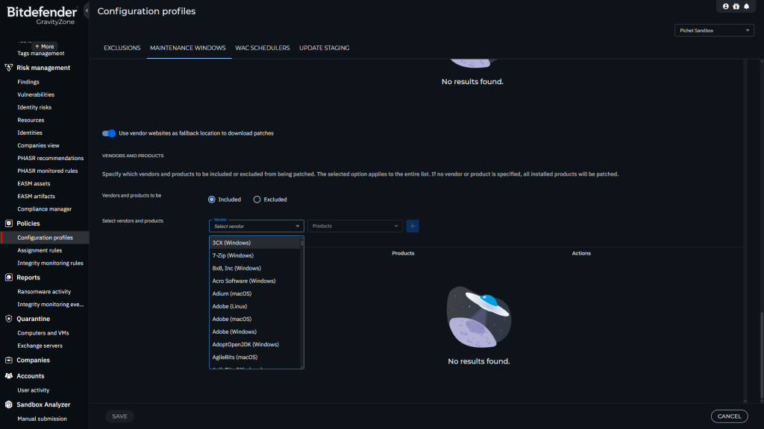Select the Included radio button

[x=212, y=200]
